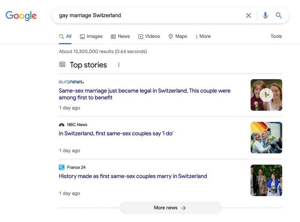Image resolution: width=300 pixels, height=222 pixels.
Task: Play the euronews video thumbnail
Action: (x=266, y=95)
